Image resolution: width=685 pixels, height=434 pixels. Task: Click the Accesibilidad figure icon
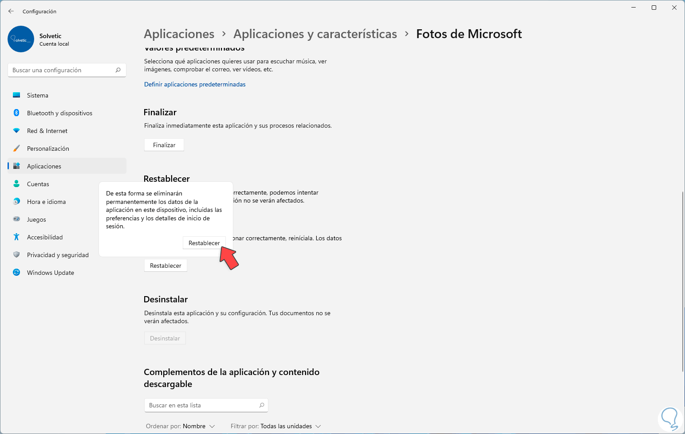[16, 237]
